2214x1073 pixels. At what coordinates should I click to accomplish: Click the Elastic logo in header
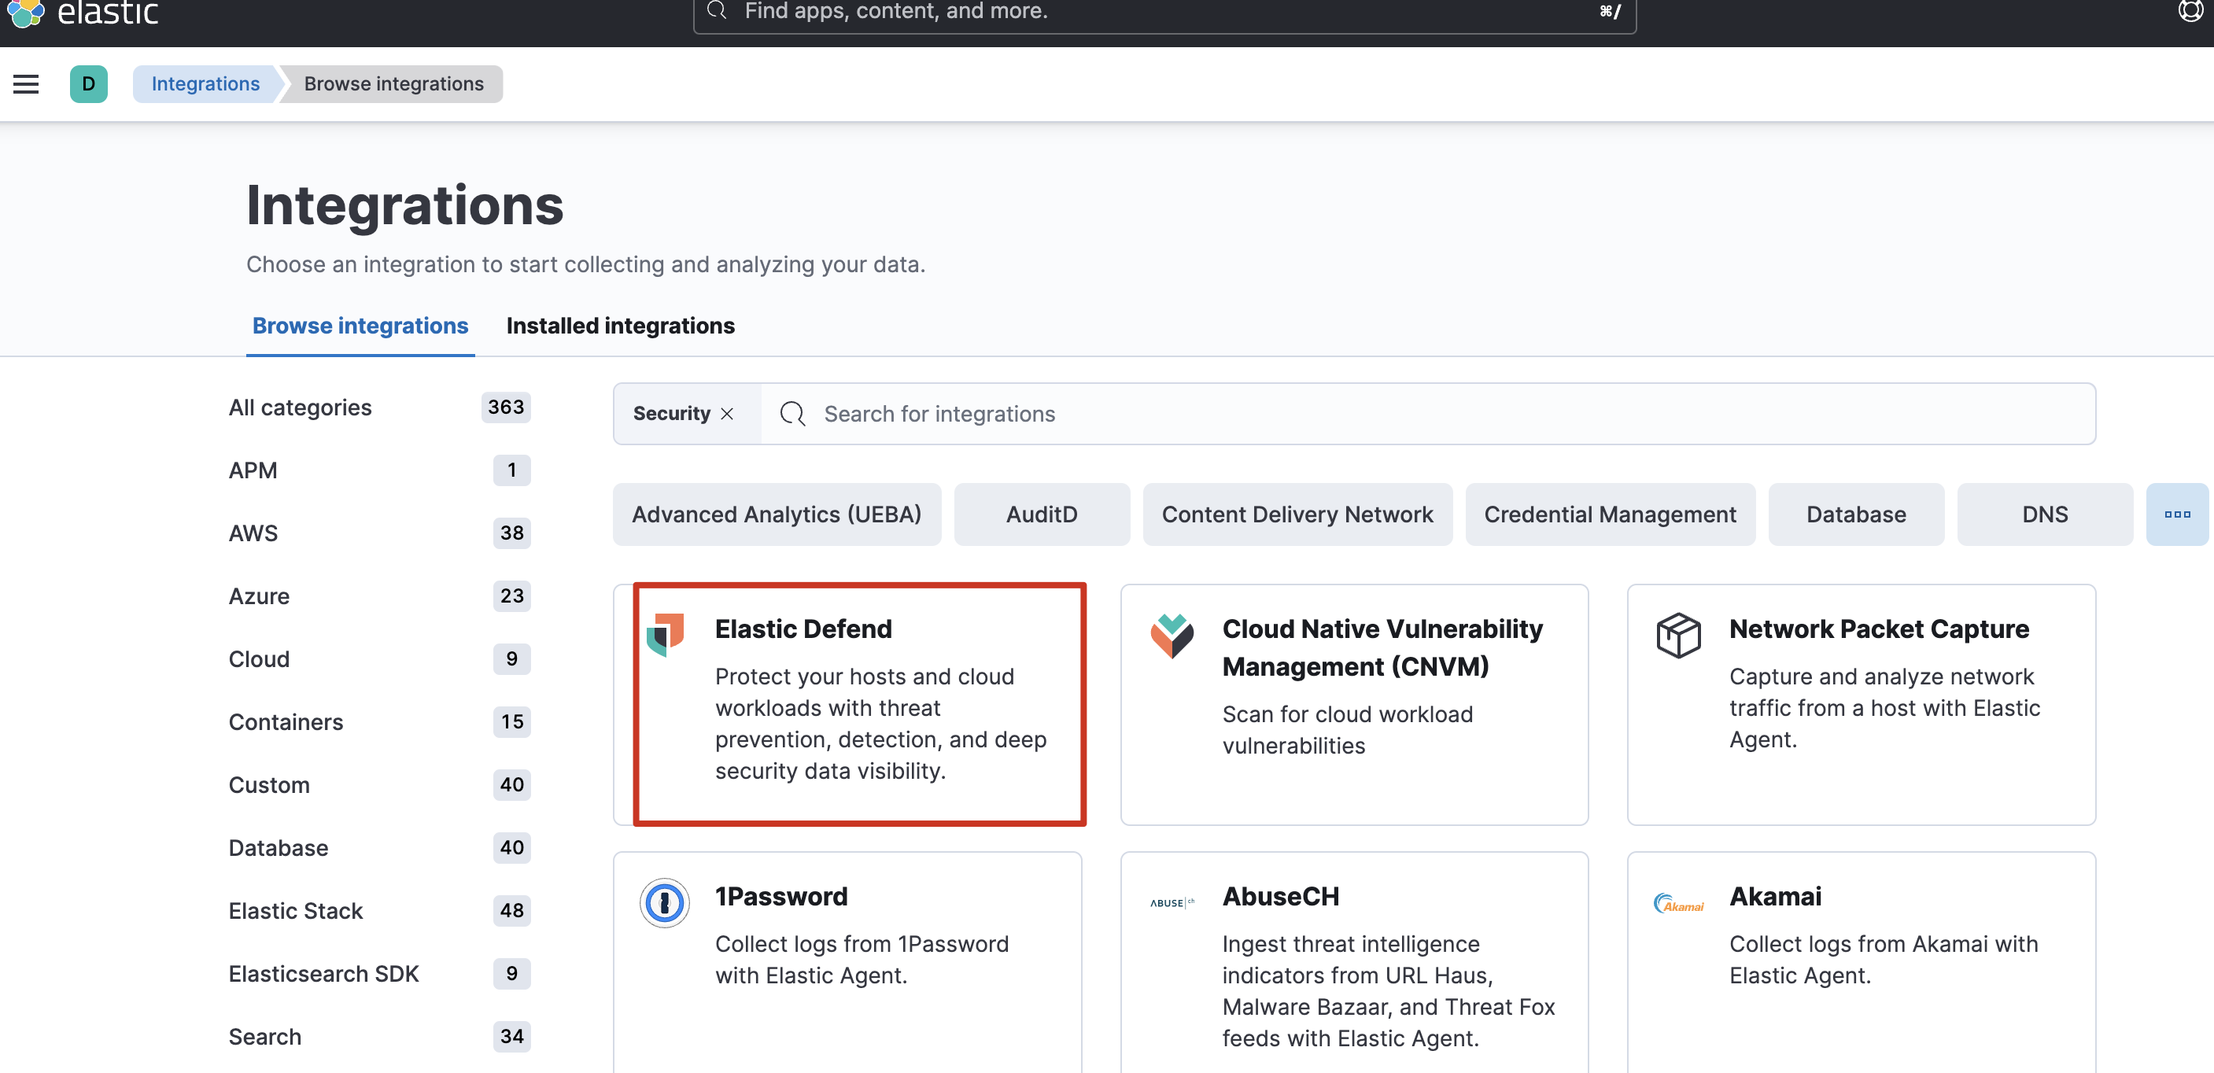coord(83,12)
